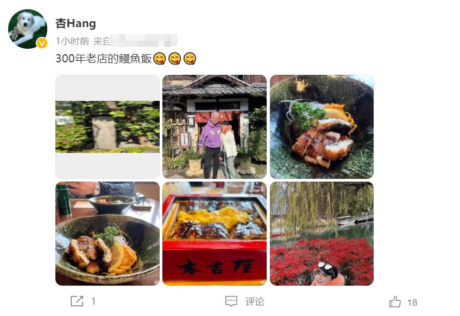Click the comment speech bubble icon
Image resolution: width=460 pixels, height=316 pixels.
[231, 301]
